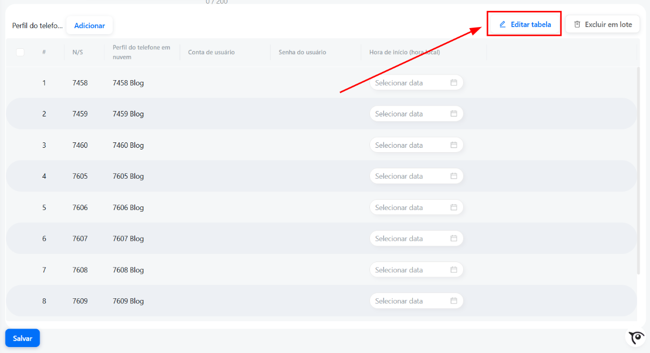The height and width of the screenshot is (353, 650).
Task: Toggle the select-all checkbox in table header
Action: point(20,53)
